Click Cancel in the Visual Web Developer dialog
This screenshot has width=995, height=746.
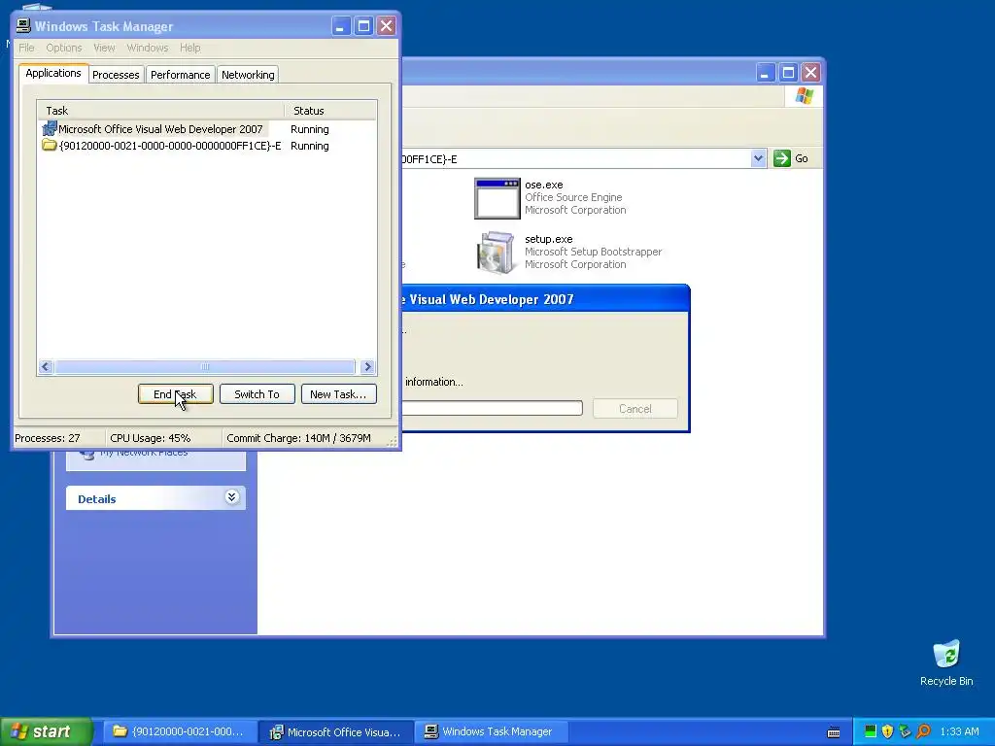click(x=635, y=409)
